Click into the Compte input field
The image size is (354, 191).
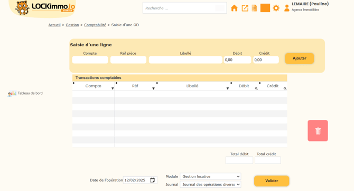pos(90,60)
